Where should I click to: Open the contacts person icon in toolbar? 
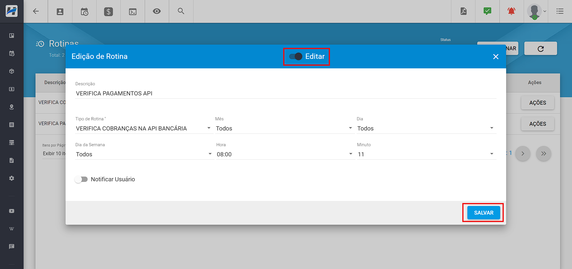pyautogui.click(x=60, y=12)
